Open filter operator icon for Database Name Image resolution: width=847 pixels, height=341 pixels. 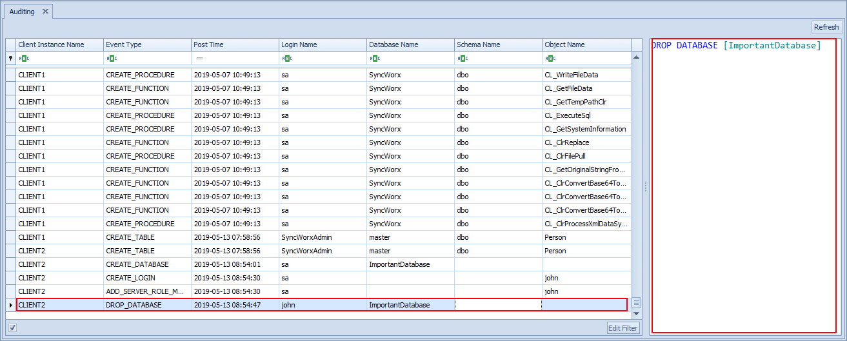click(374, 58)
